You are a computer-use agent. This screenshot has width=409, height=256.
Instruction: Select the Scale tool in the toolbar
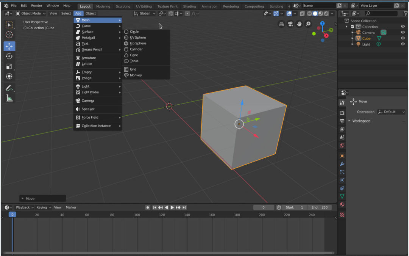pos(9,67)
